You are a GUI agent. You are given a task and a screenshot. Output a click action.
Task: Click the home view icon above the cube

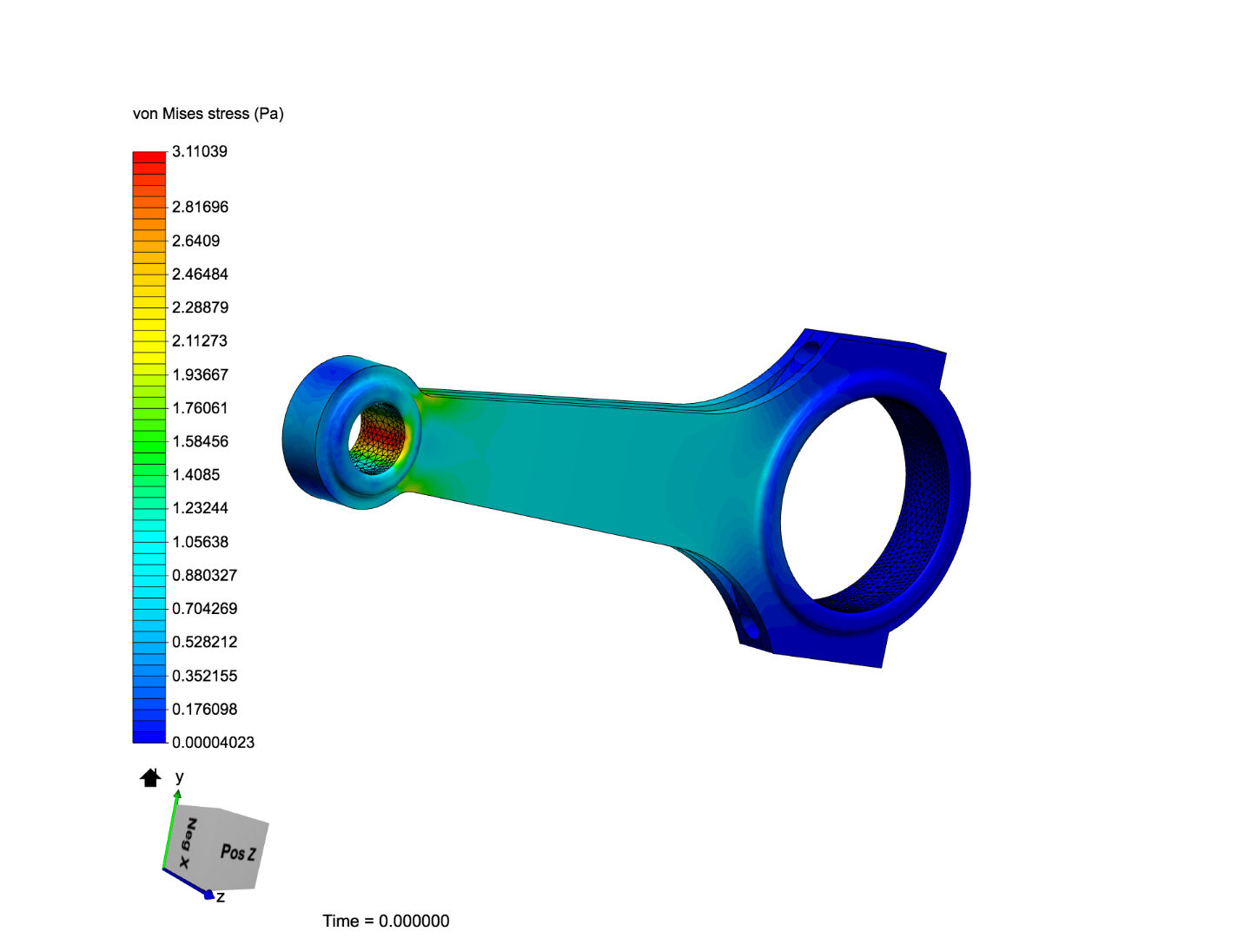pos(150,777)
